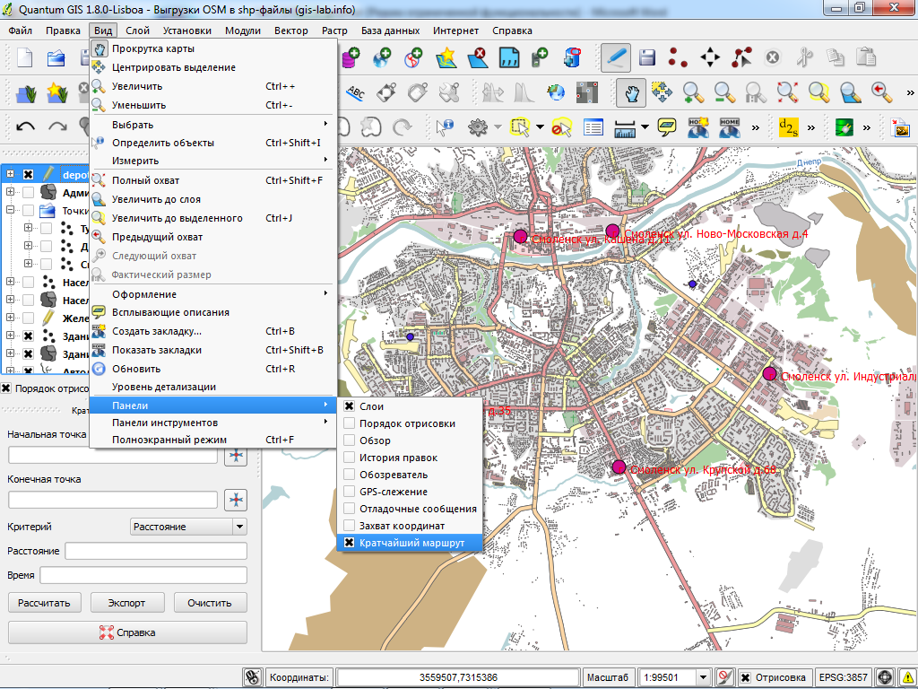Expand the Адми layer tree node
The height and width of the screenshot is (689, 918).
(10, 192)
